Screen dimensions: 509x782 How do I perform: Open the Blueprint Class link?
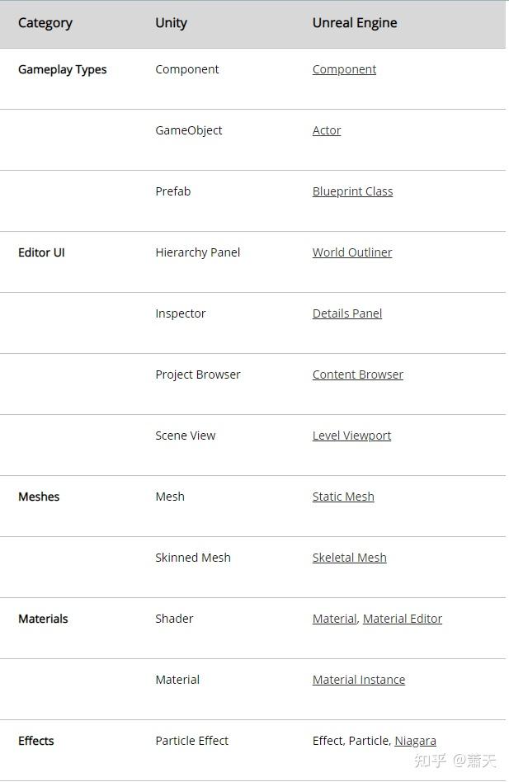[x=352, y=191]
